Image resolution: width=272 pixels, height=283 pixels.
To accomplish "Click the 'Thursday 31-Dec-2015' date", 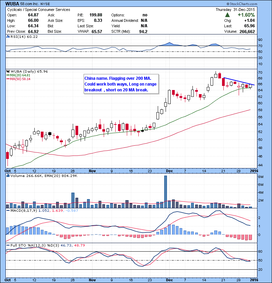I will [235, 10].
